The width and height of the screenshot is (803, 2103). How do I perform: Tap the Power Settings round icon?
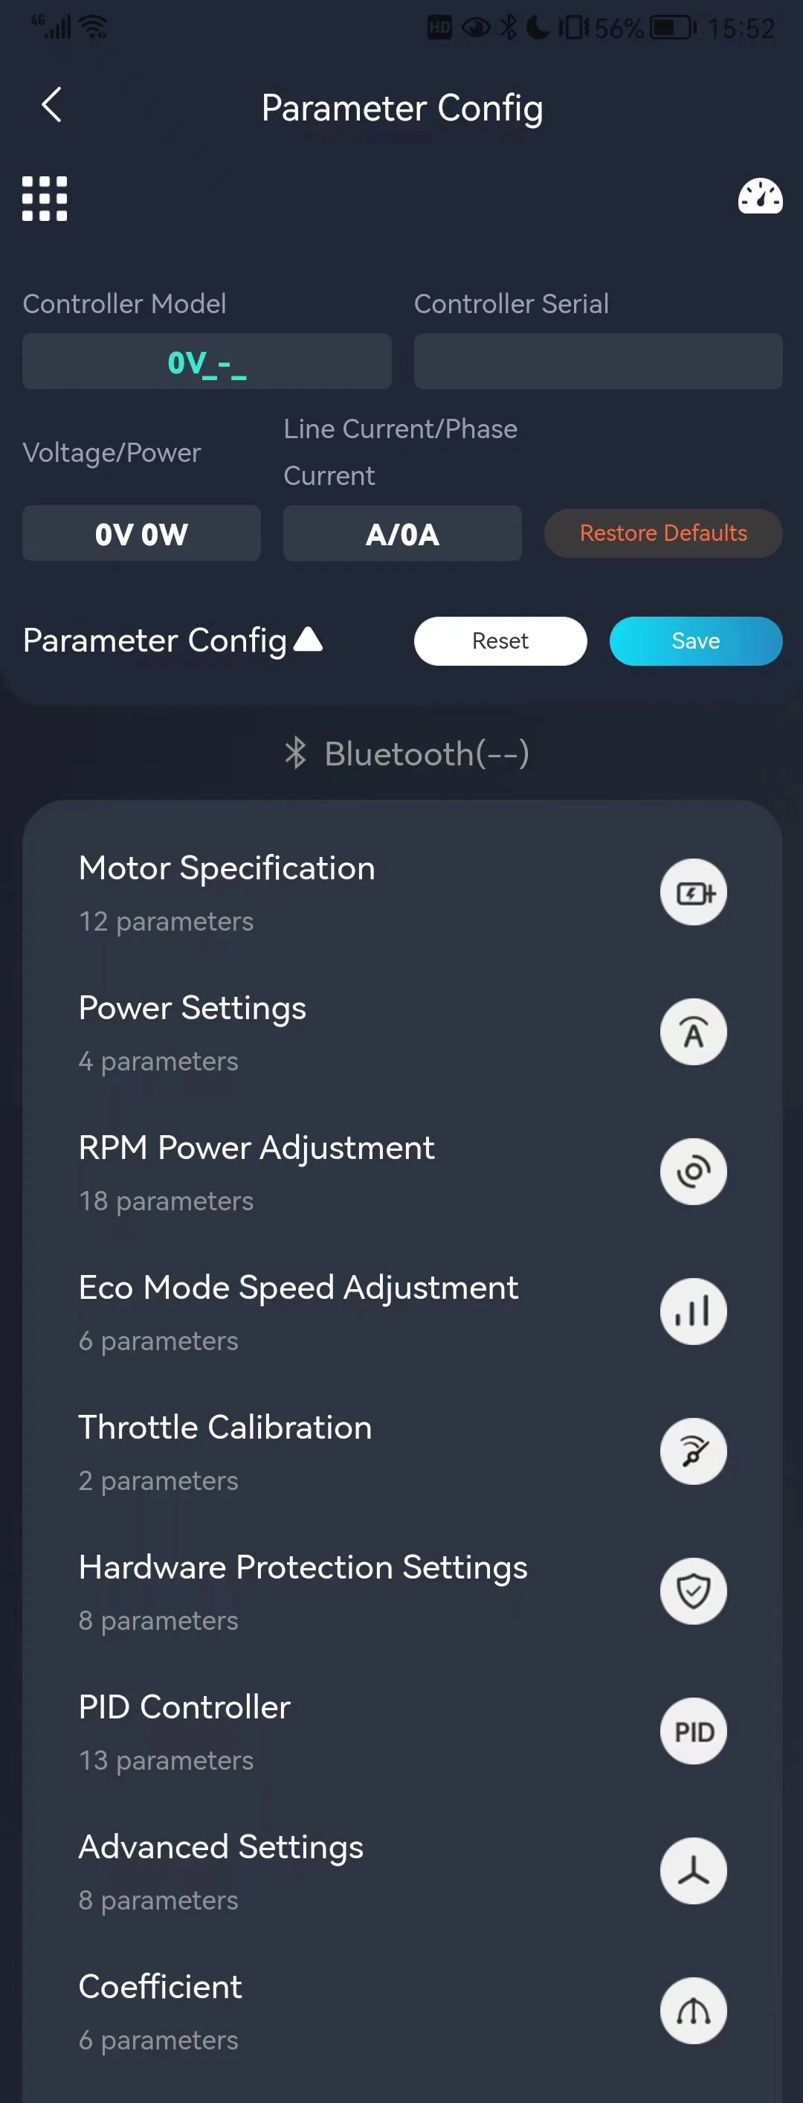[693, 1032]
